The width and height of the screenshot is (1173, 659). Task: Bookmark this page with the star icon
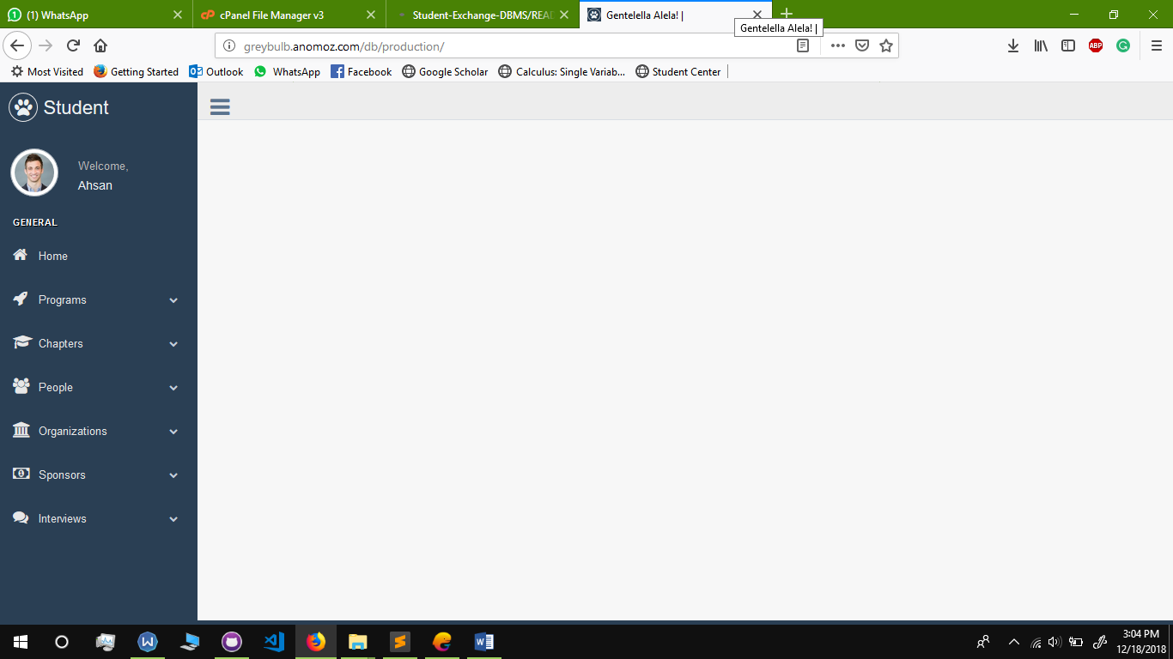886,45
